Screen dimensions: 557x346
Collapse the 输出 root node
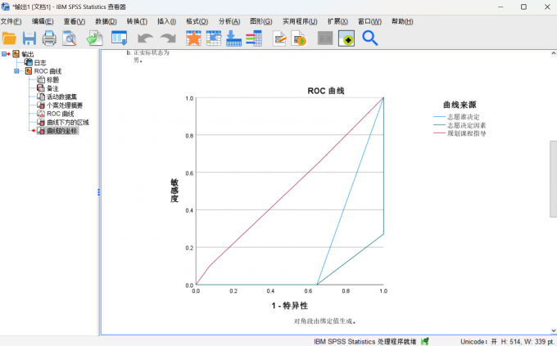[4, 54]
